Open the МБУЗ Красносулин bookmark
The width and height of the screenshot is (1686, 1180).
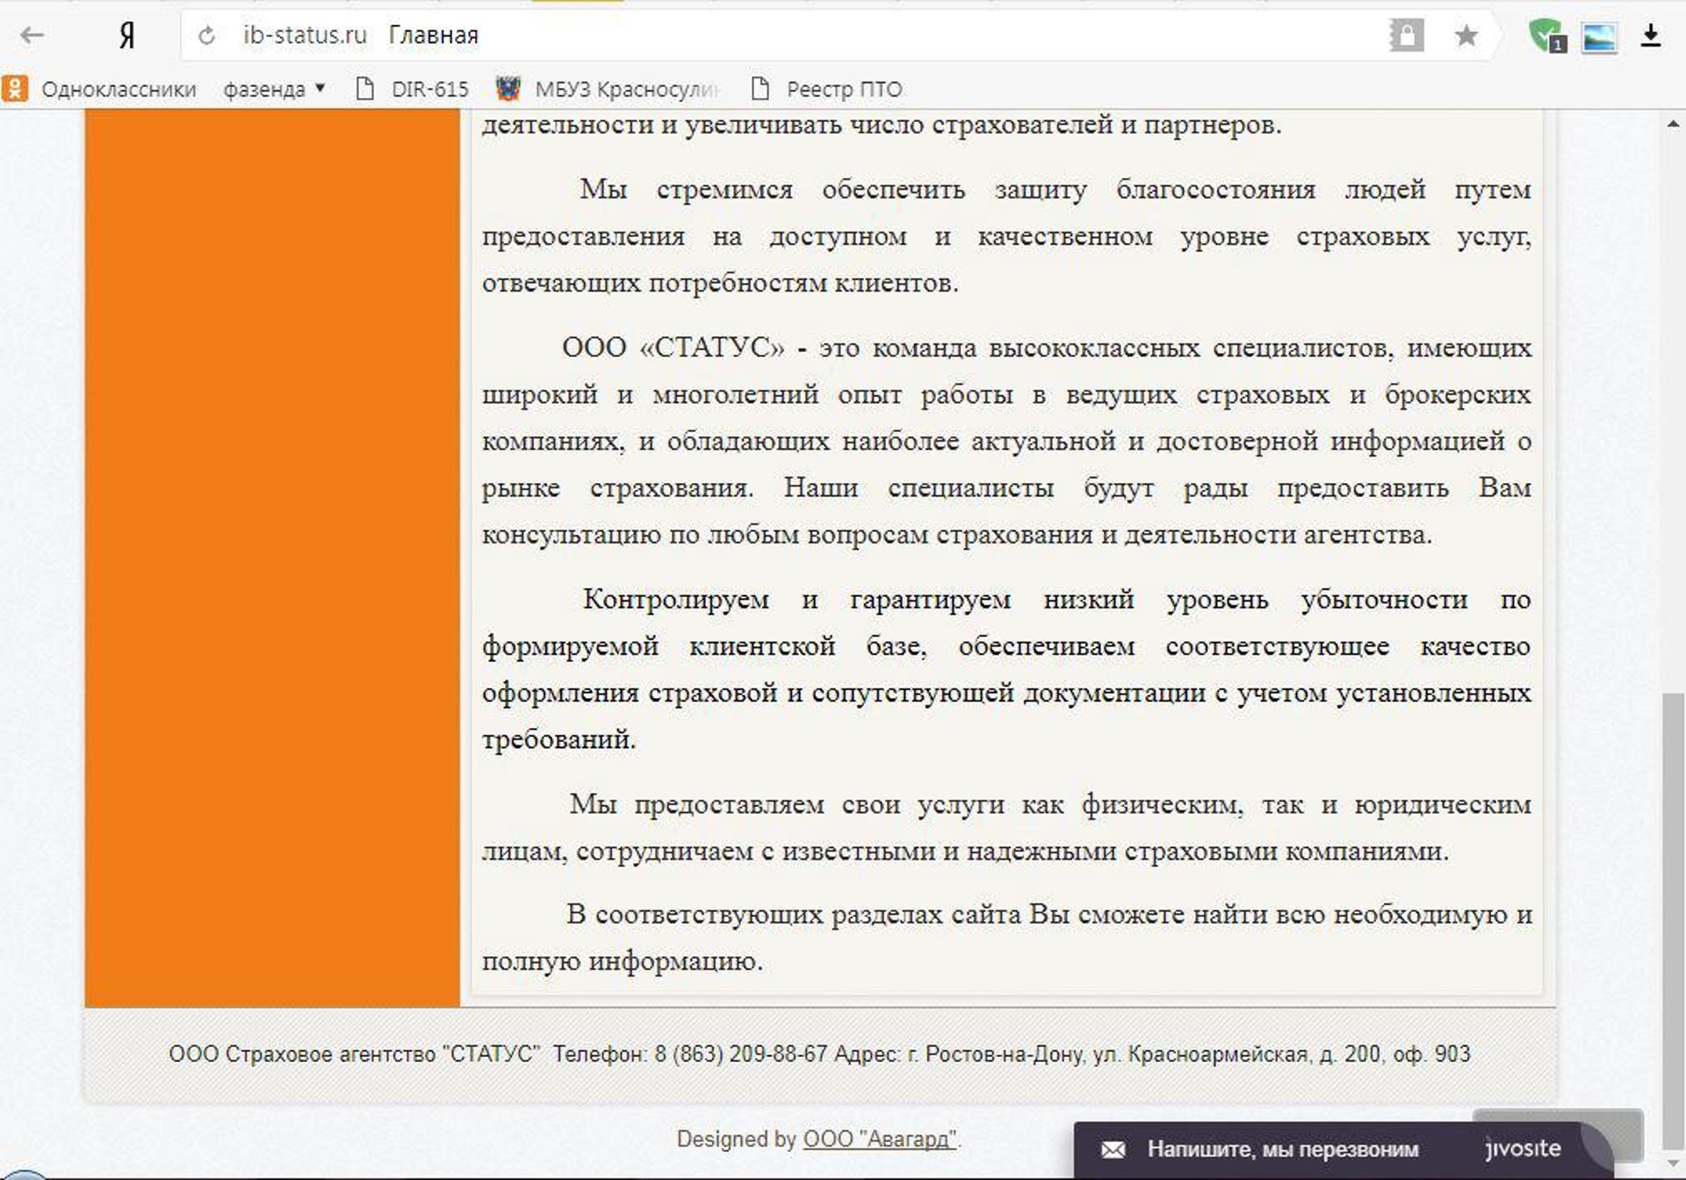(x=608, y=89)
